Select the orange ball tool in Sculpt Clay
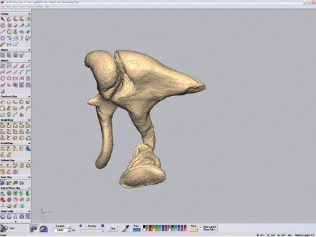Viewport: 316px width, 237px height. (15, 138)
